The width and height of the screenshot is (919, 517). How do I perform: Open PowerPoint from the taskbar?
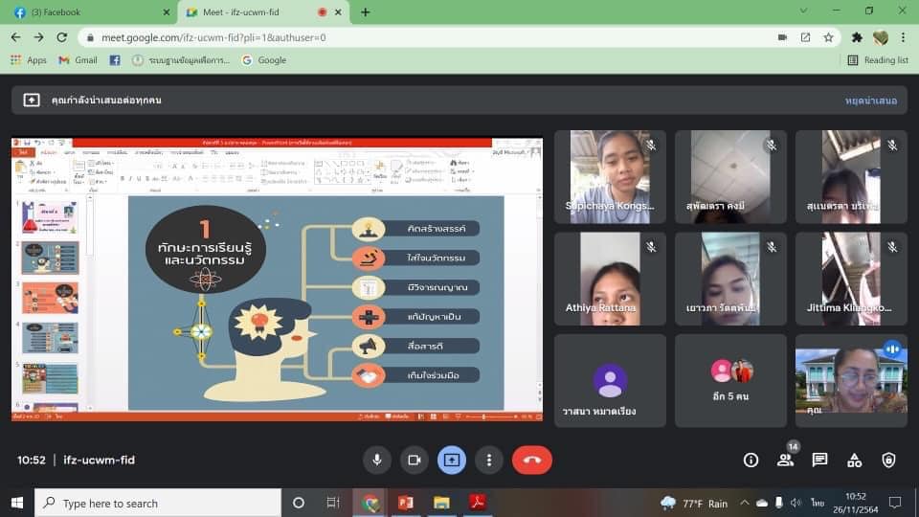pyautogui.click(x=405, y=503)
